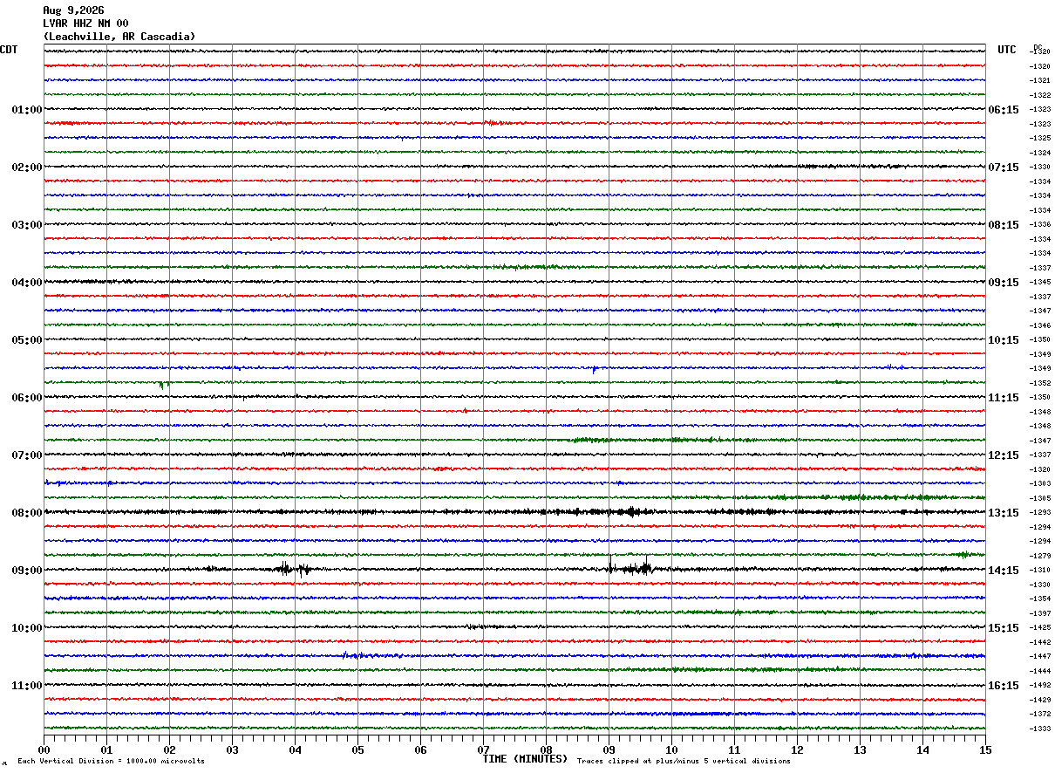Click the TIME (MINUTES) axis label
The width and height of the screenshot is (1055, 773).
point(525,759)
